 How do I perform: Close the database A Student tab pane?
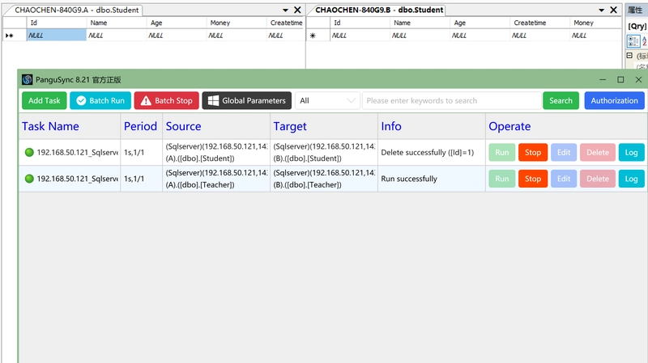(x=297, y=10)
